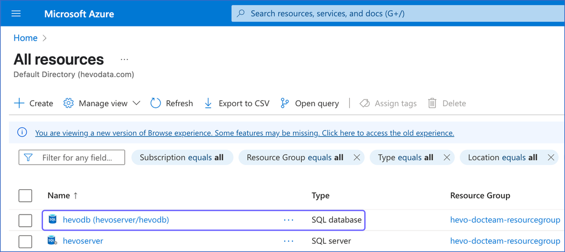Viewport: 565px width, 252px height.
Task: Click the Open query branch icon
Action: 285,103
